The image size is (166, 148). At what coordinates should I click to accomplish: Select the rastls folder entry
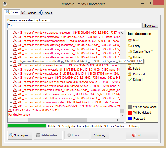pos(69,78)
